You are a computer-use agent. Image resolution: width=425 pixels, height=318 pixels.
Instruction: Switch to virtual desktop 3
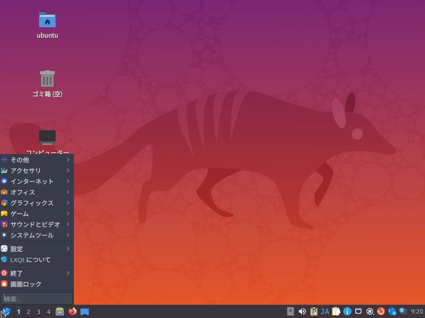39,312
